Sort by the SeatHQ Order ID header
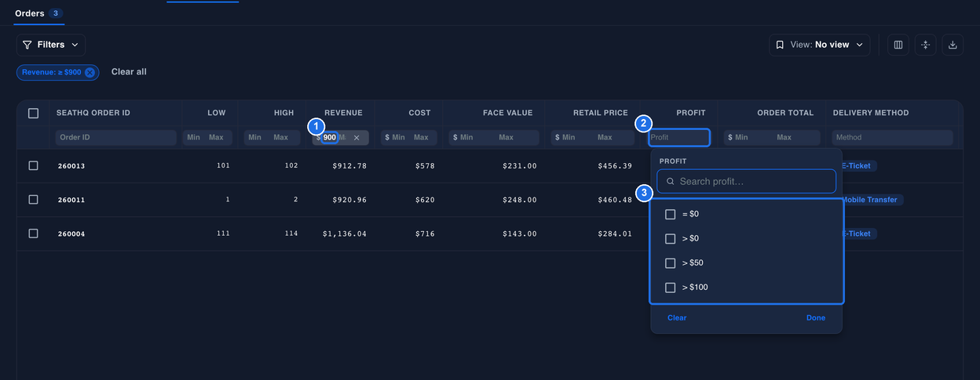 93,113
